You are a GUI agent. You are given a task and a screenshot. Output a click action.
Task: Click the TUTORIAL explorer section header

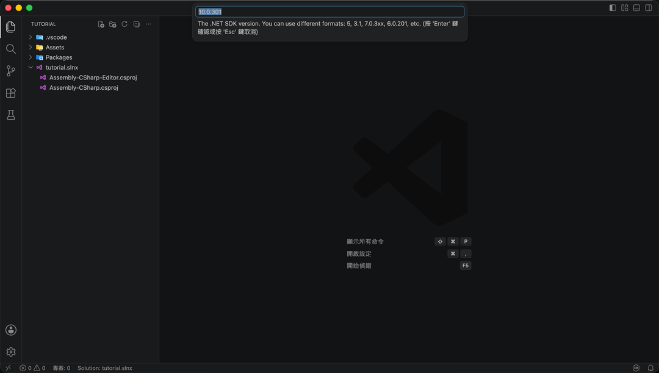(43, 24)
